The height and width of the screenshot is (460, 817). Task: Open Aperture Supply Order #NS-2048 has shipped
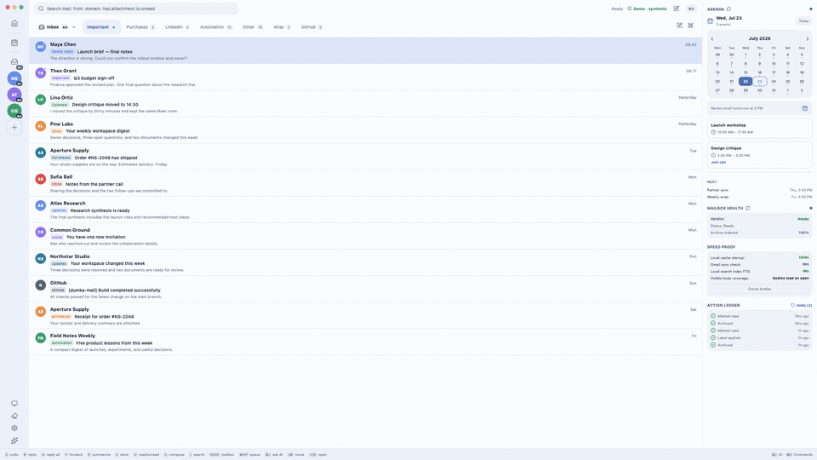tap(365, 157)
